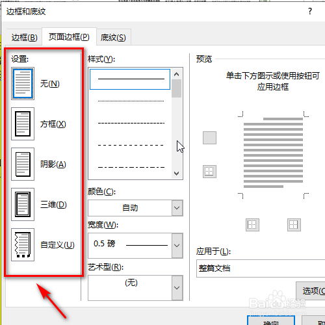
Task: Toggle the left border button below preview
Action: point(252,225)
